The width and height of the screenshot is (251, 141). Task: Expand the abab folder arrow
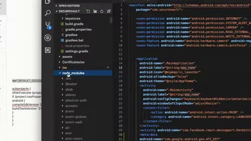tap(63, 89)
